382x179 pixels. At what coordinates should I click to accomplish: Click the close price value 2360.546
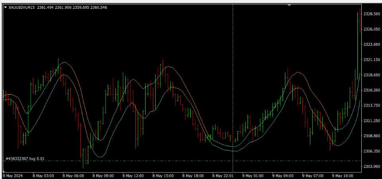(98, 8)
